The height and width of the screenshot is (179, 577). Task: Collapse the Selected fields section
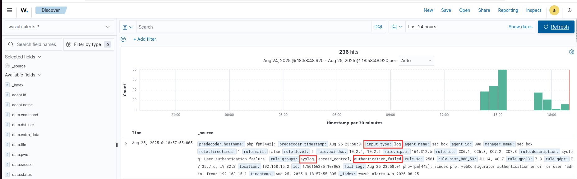pyautogui.click(x=23, y=57)
